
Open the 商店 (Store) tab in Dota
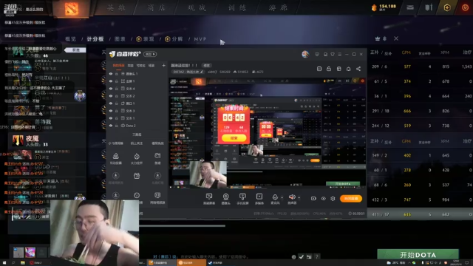point(157,8)
